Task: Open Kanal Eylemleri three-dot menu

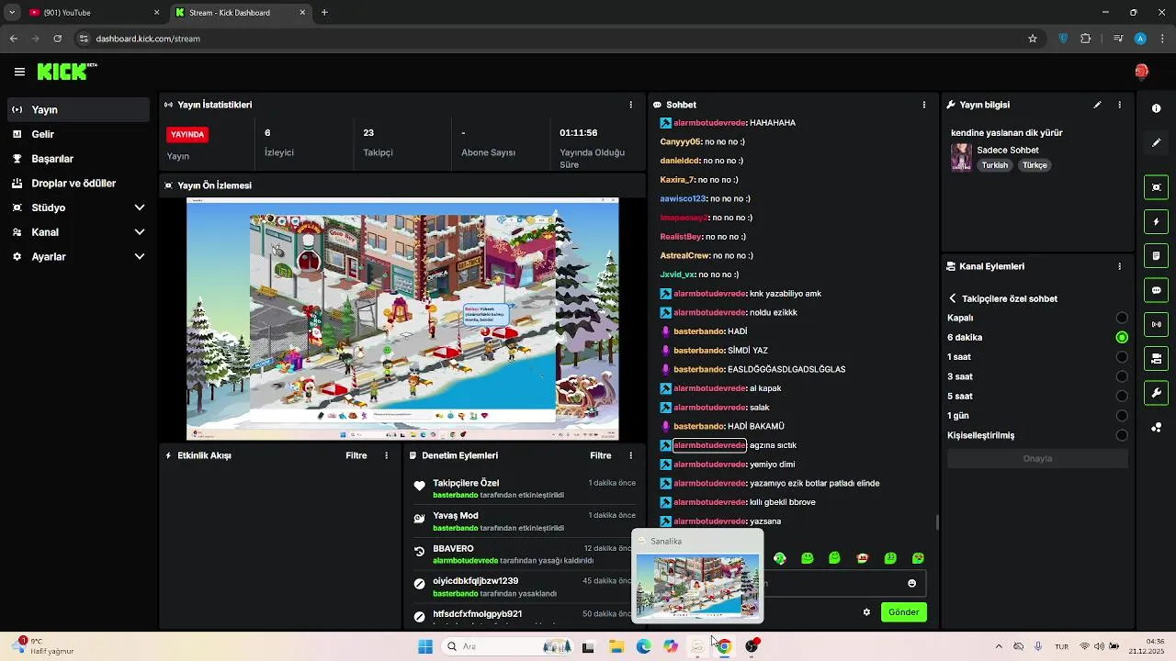Action: tap(1119, 266)
